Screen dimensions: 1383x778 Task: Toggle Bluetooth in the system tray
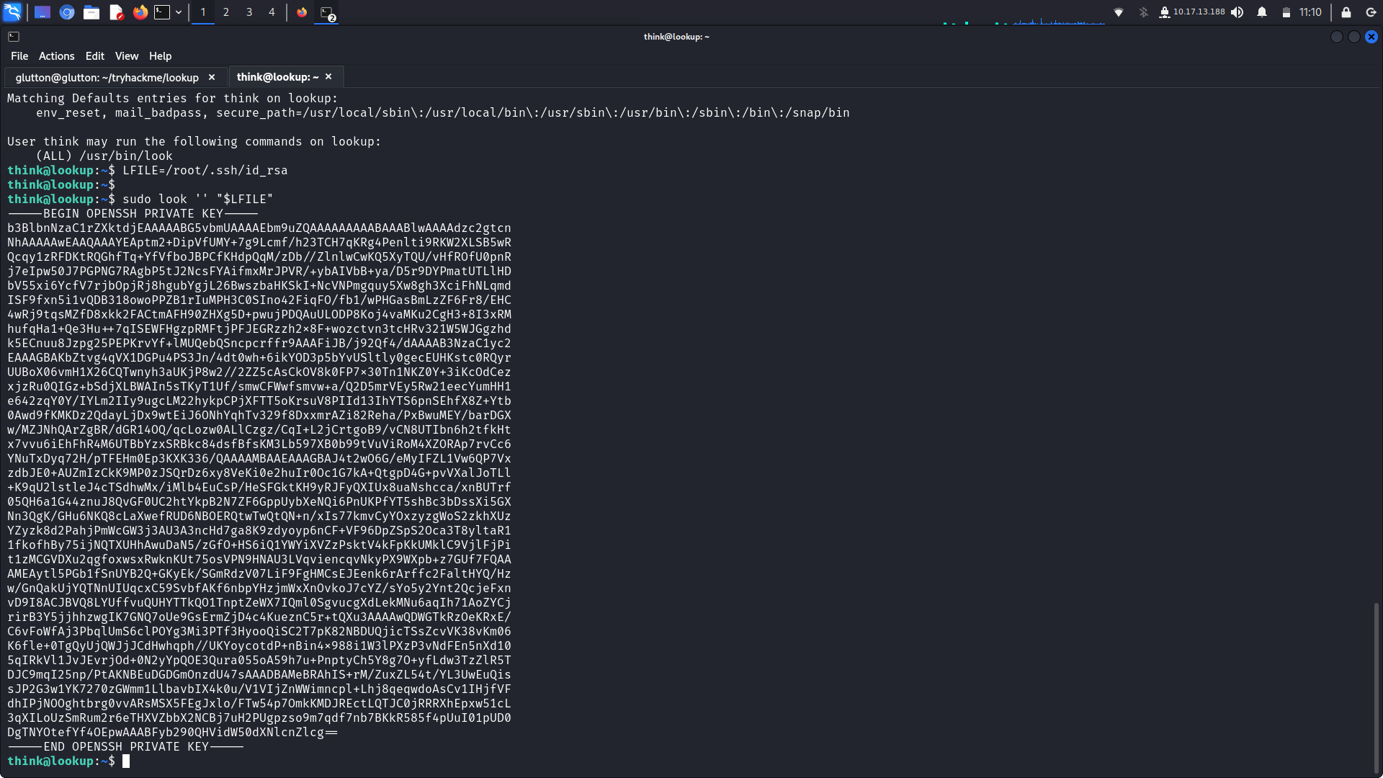(x=1143, y=12)
